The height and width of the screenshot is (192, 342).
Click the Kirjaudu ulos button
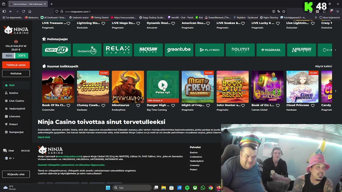pyautogui.click(x=16, y=174)
